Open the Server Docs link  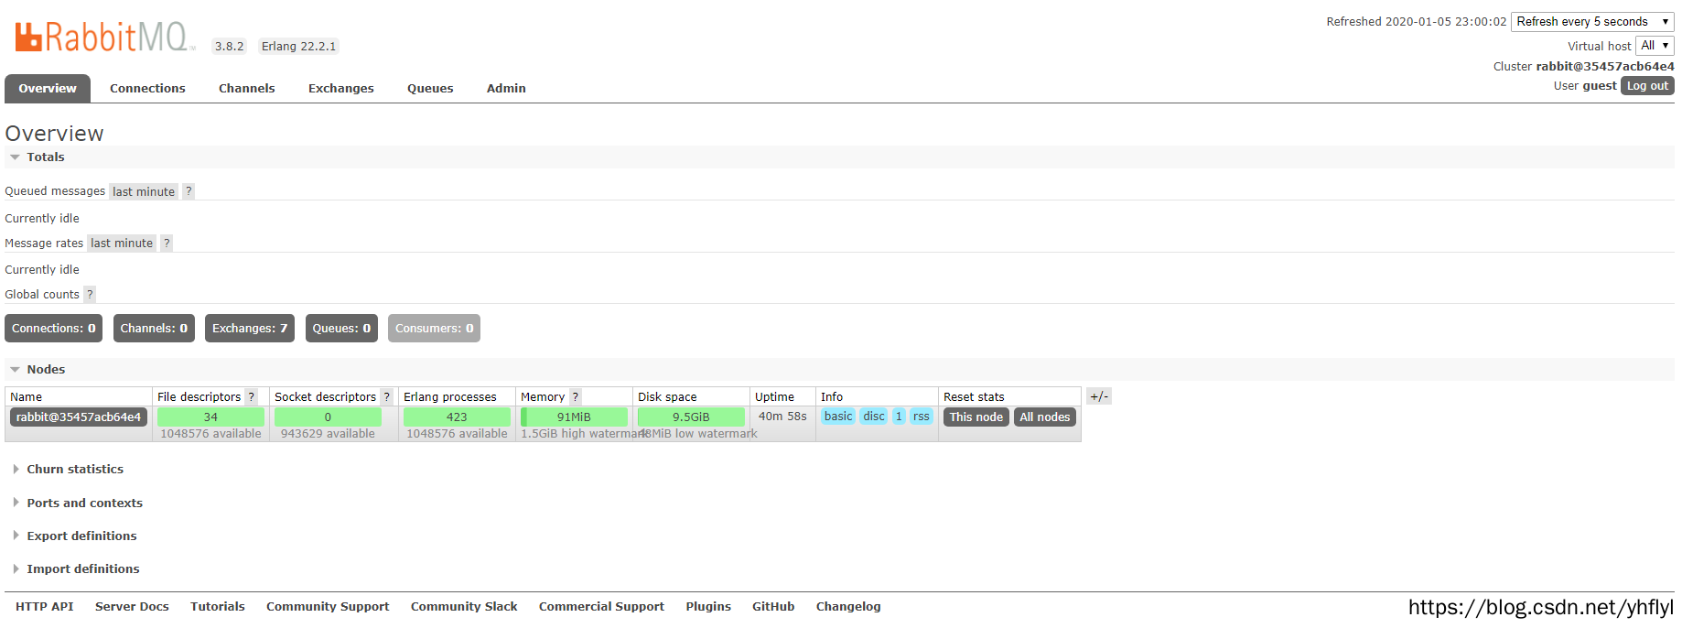[x=132, y=606]
